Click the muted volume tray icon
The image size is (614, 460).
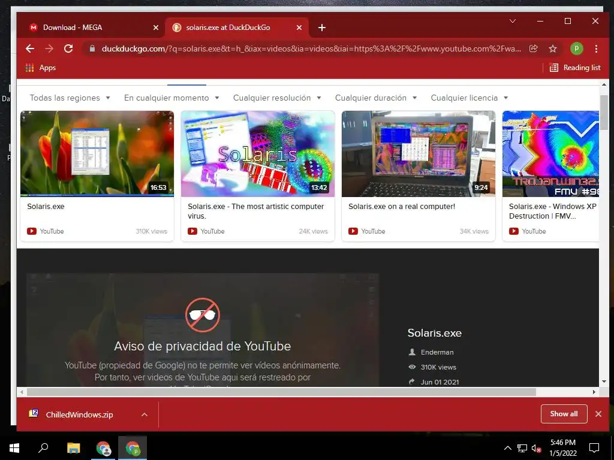coord(537,449)
